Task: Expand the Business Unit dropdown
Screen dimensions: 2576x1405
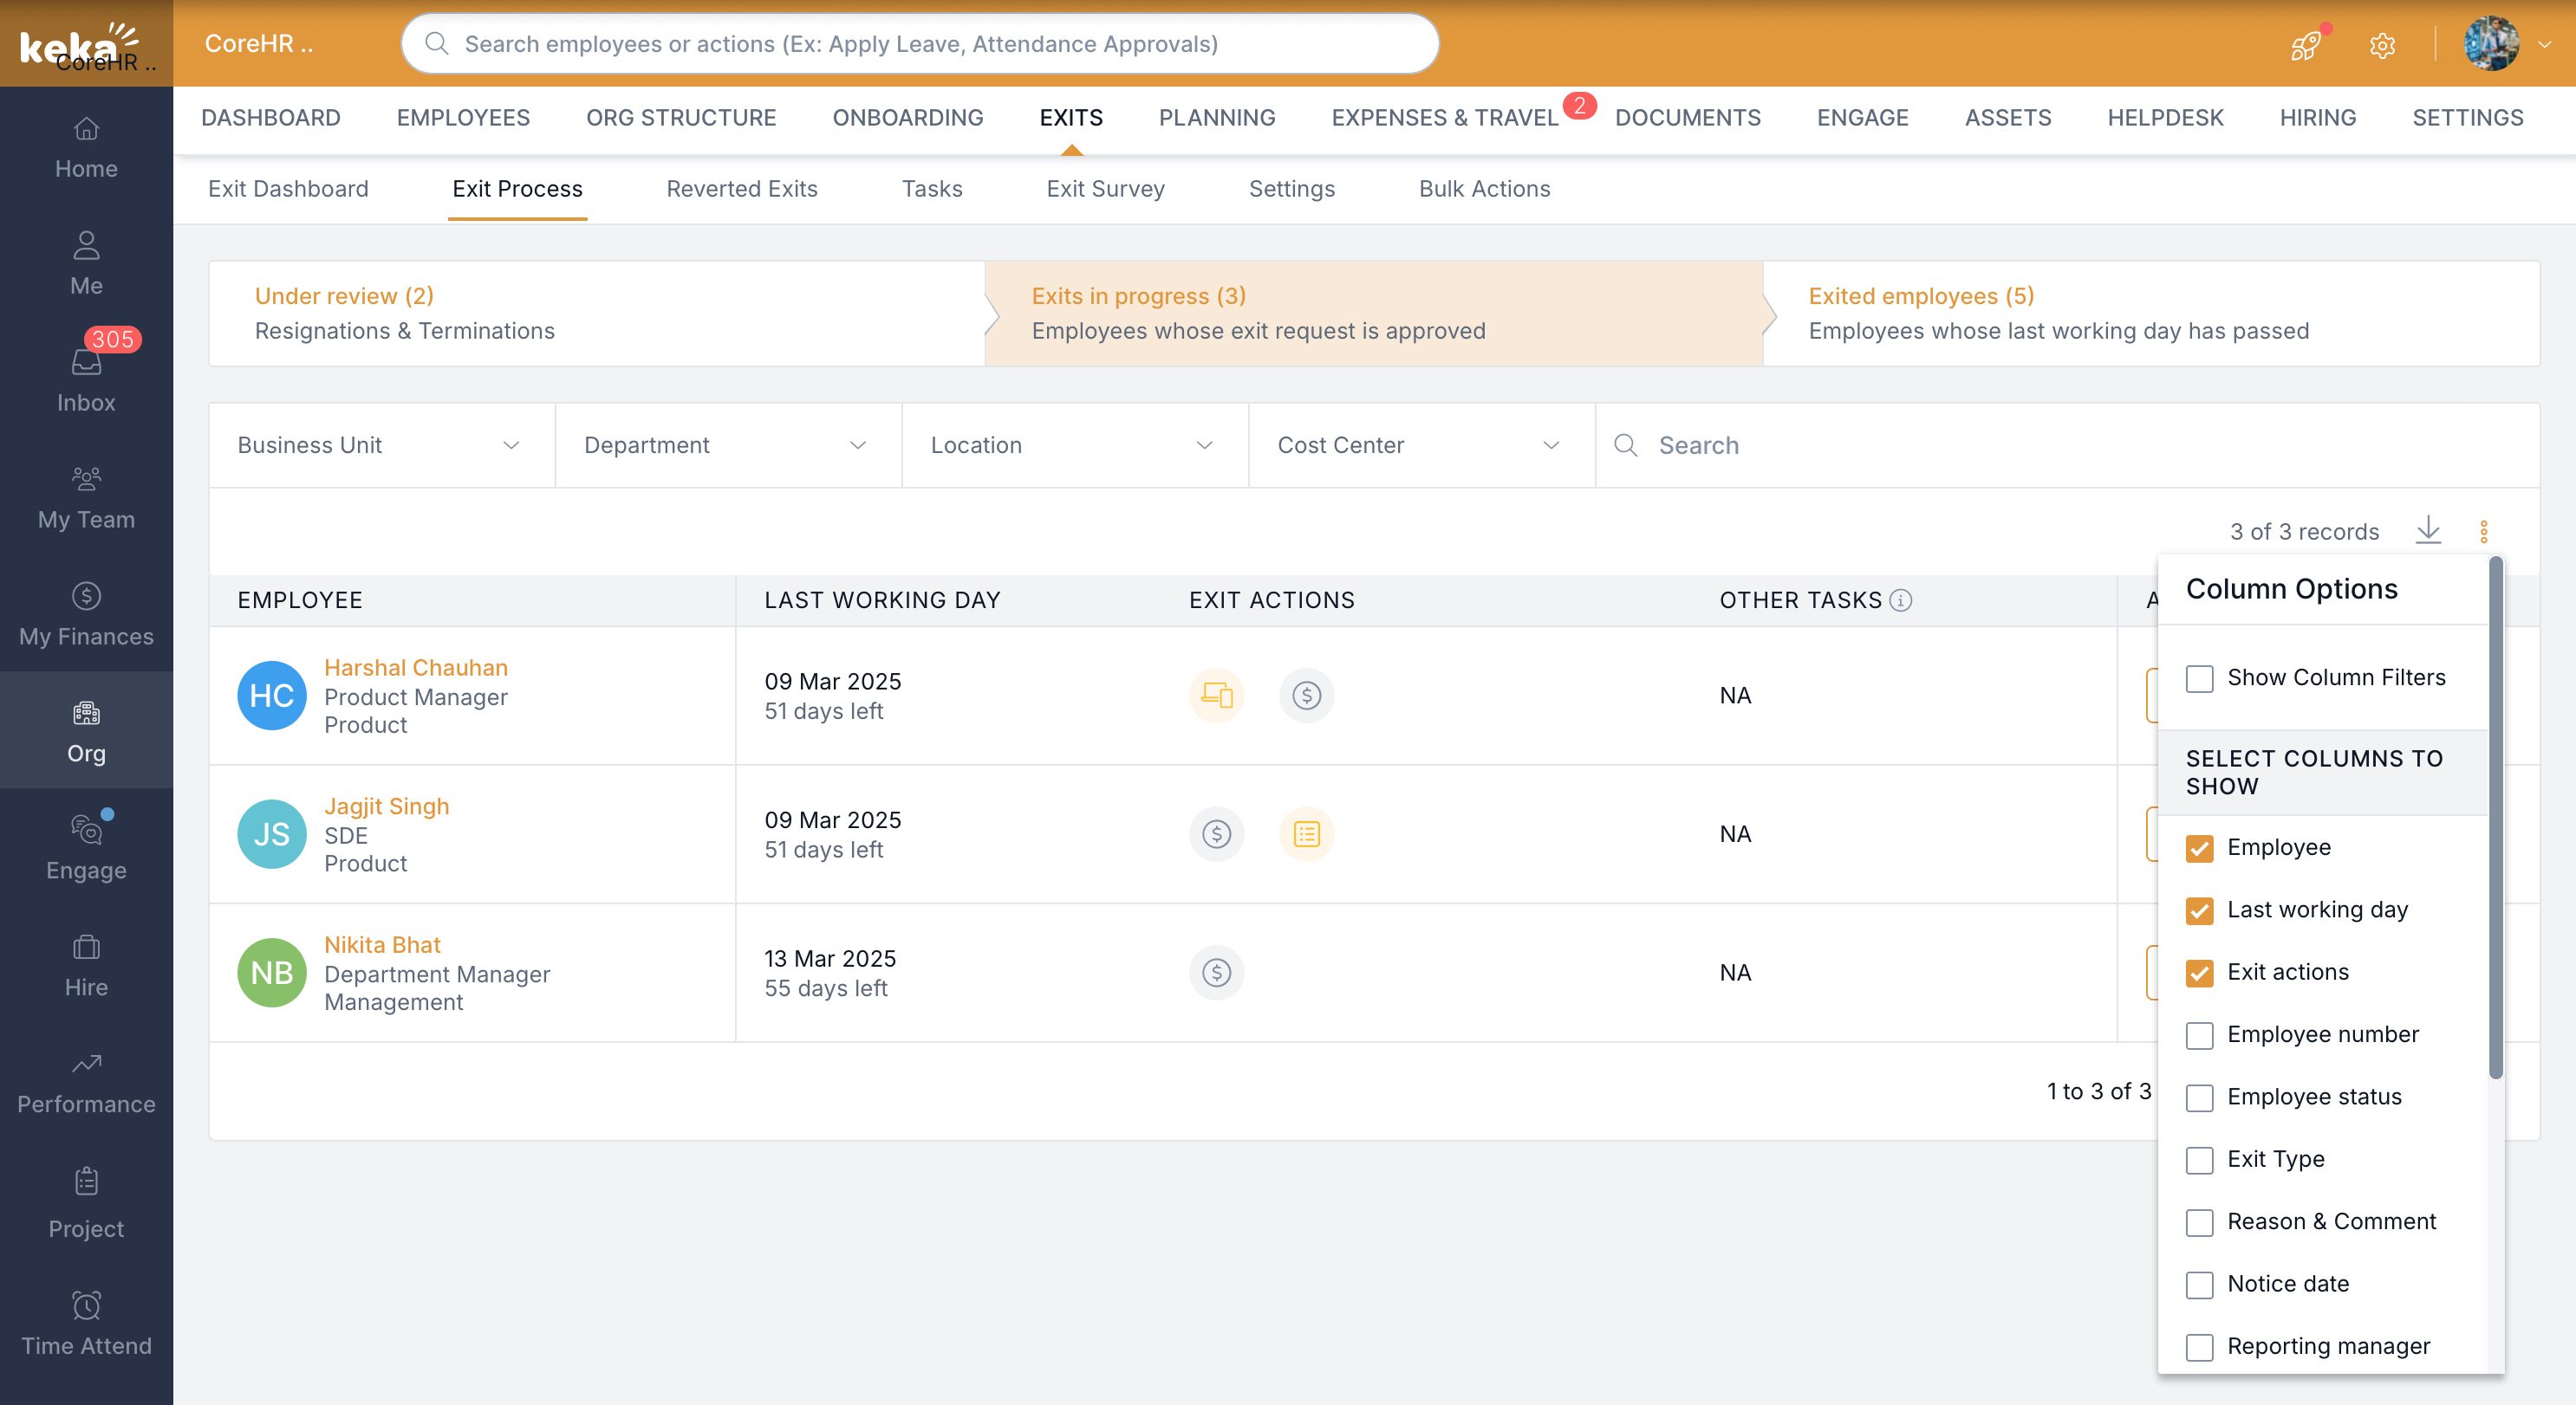Action: [381, 444]
